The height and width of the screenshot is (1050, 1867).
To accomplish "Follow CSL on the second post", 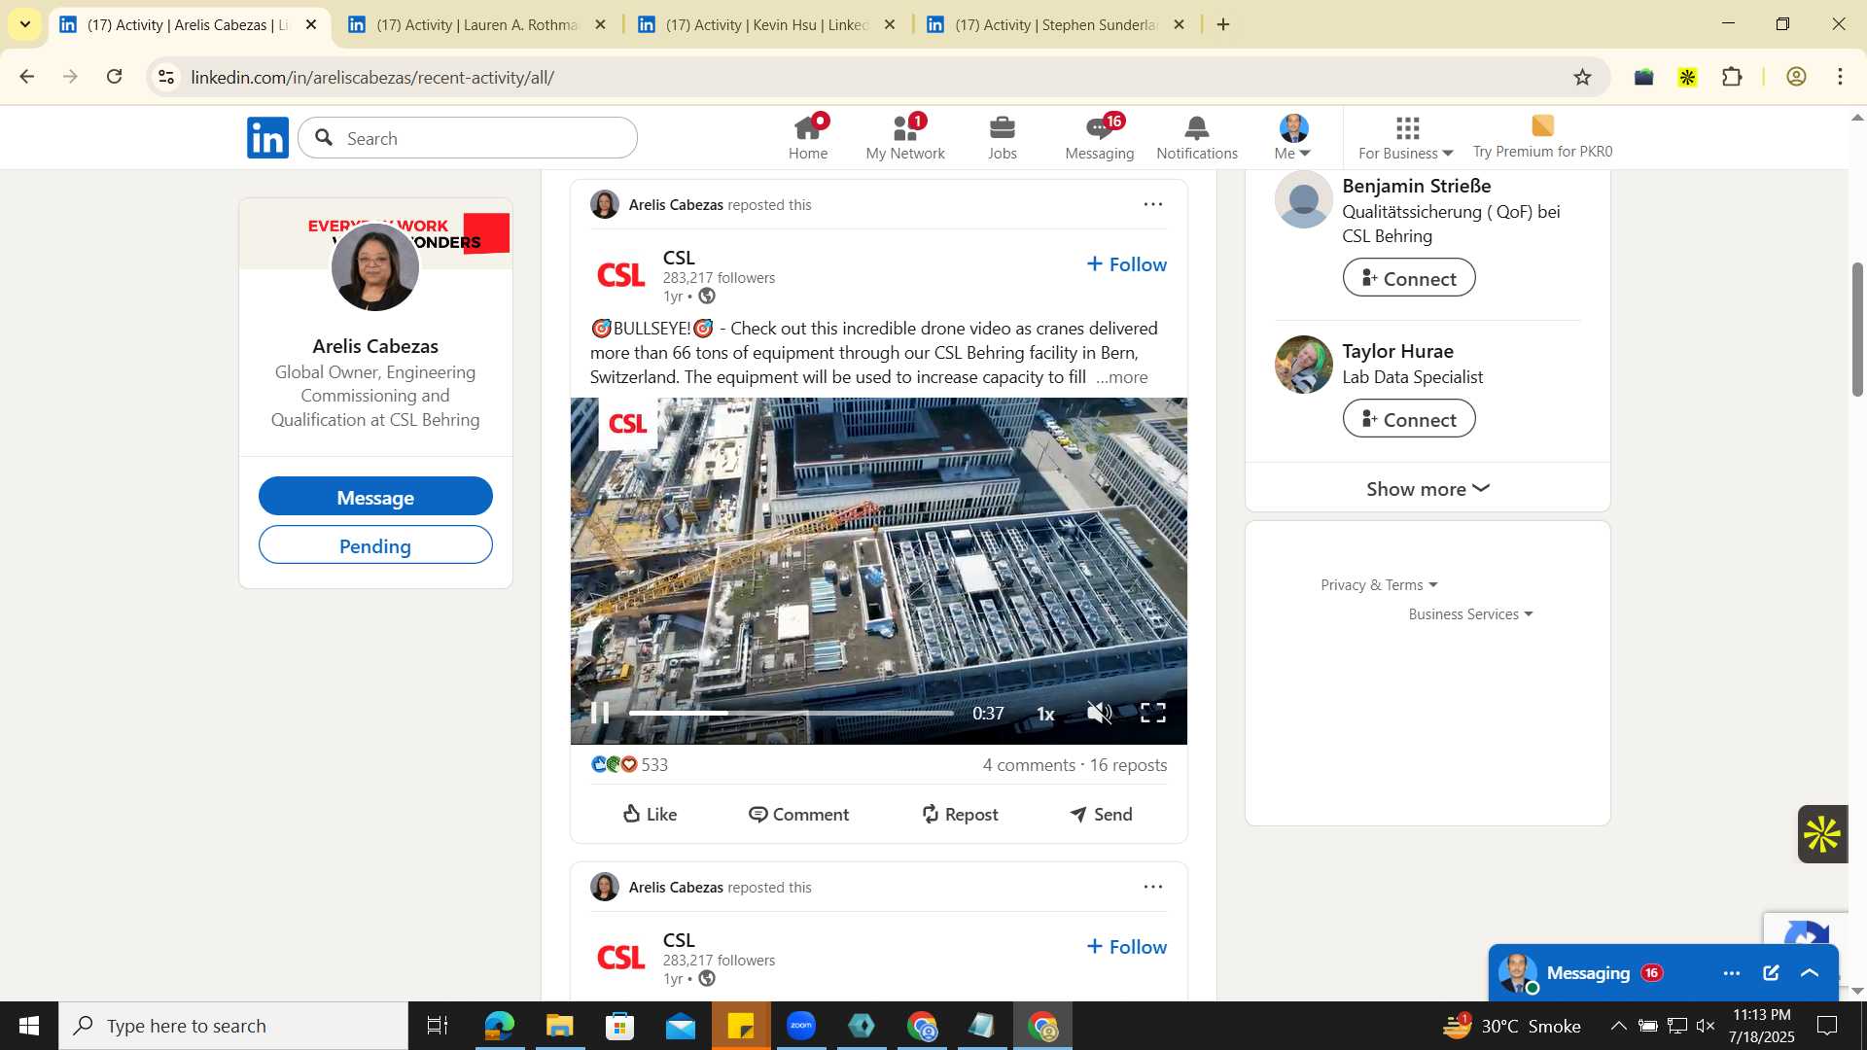I will [1126, 947].
